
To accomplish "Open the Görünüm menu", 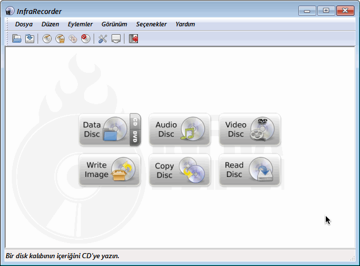I will tap(114, 24).
